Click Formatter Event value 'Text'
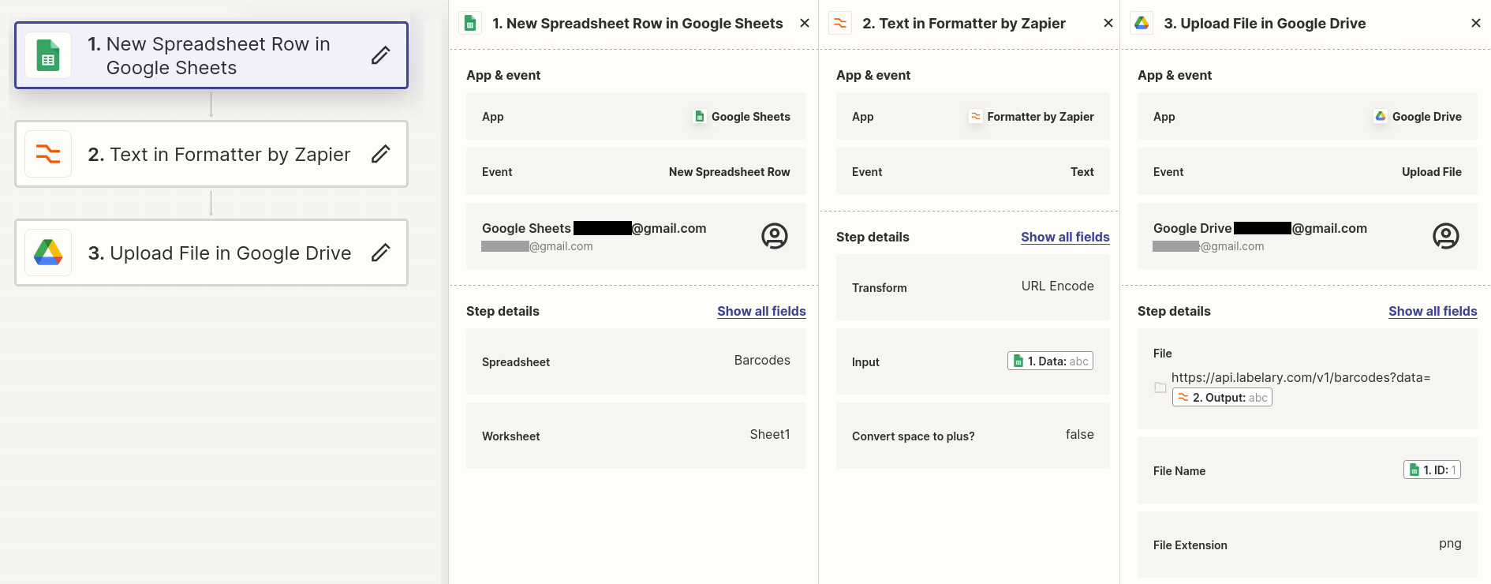 tap(1082, 172)
